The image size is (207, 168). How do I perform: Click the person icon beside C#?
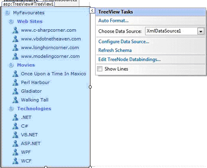[15, 126]
